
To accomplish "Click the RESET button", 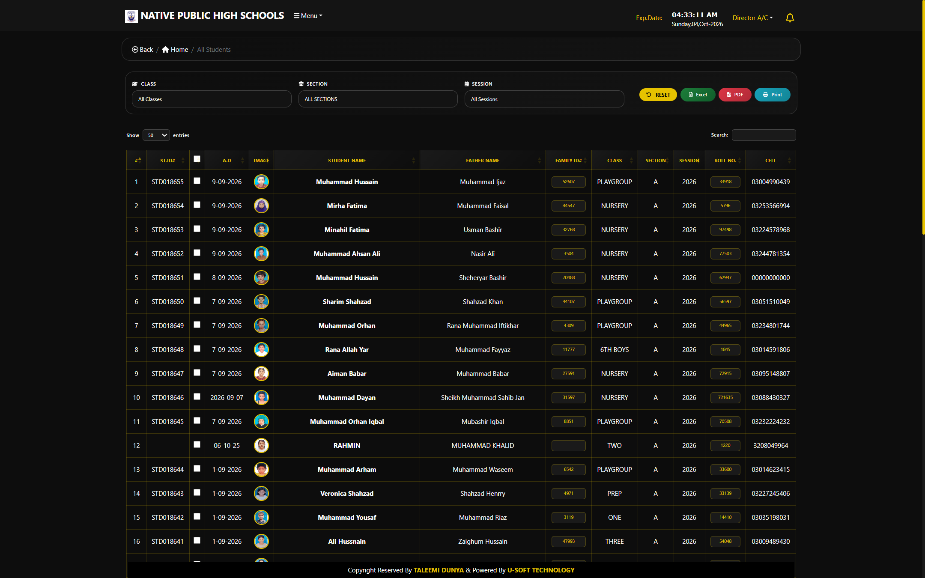I will pos(658,95).
